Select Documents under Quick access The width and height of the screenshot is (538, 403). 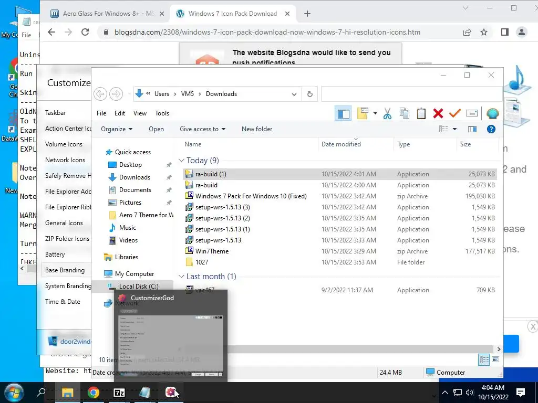point(135,190)
